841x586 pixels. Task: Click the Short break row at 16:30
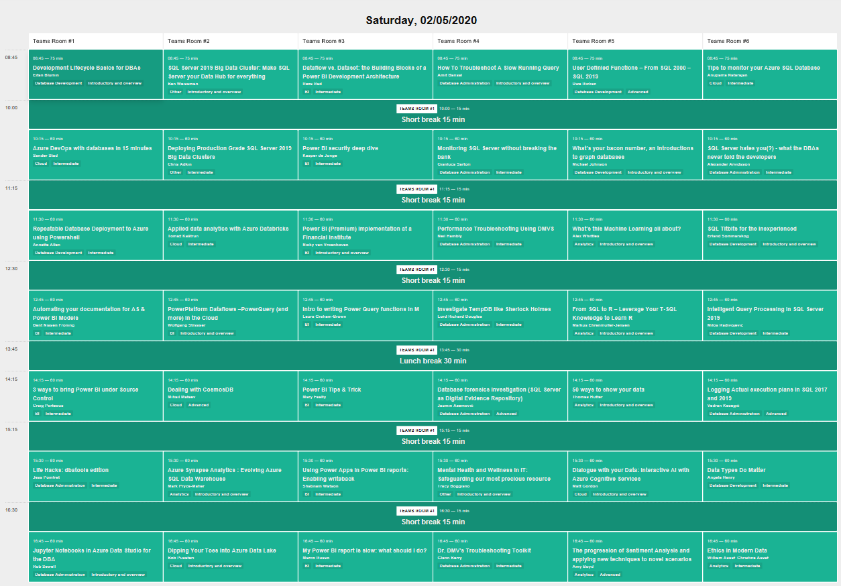pyautogui.click(x=433, y=516)
